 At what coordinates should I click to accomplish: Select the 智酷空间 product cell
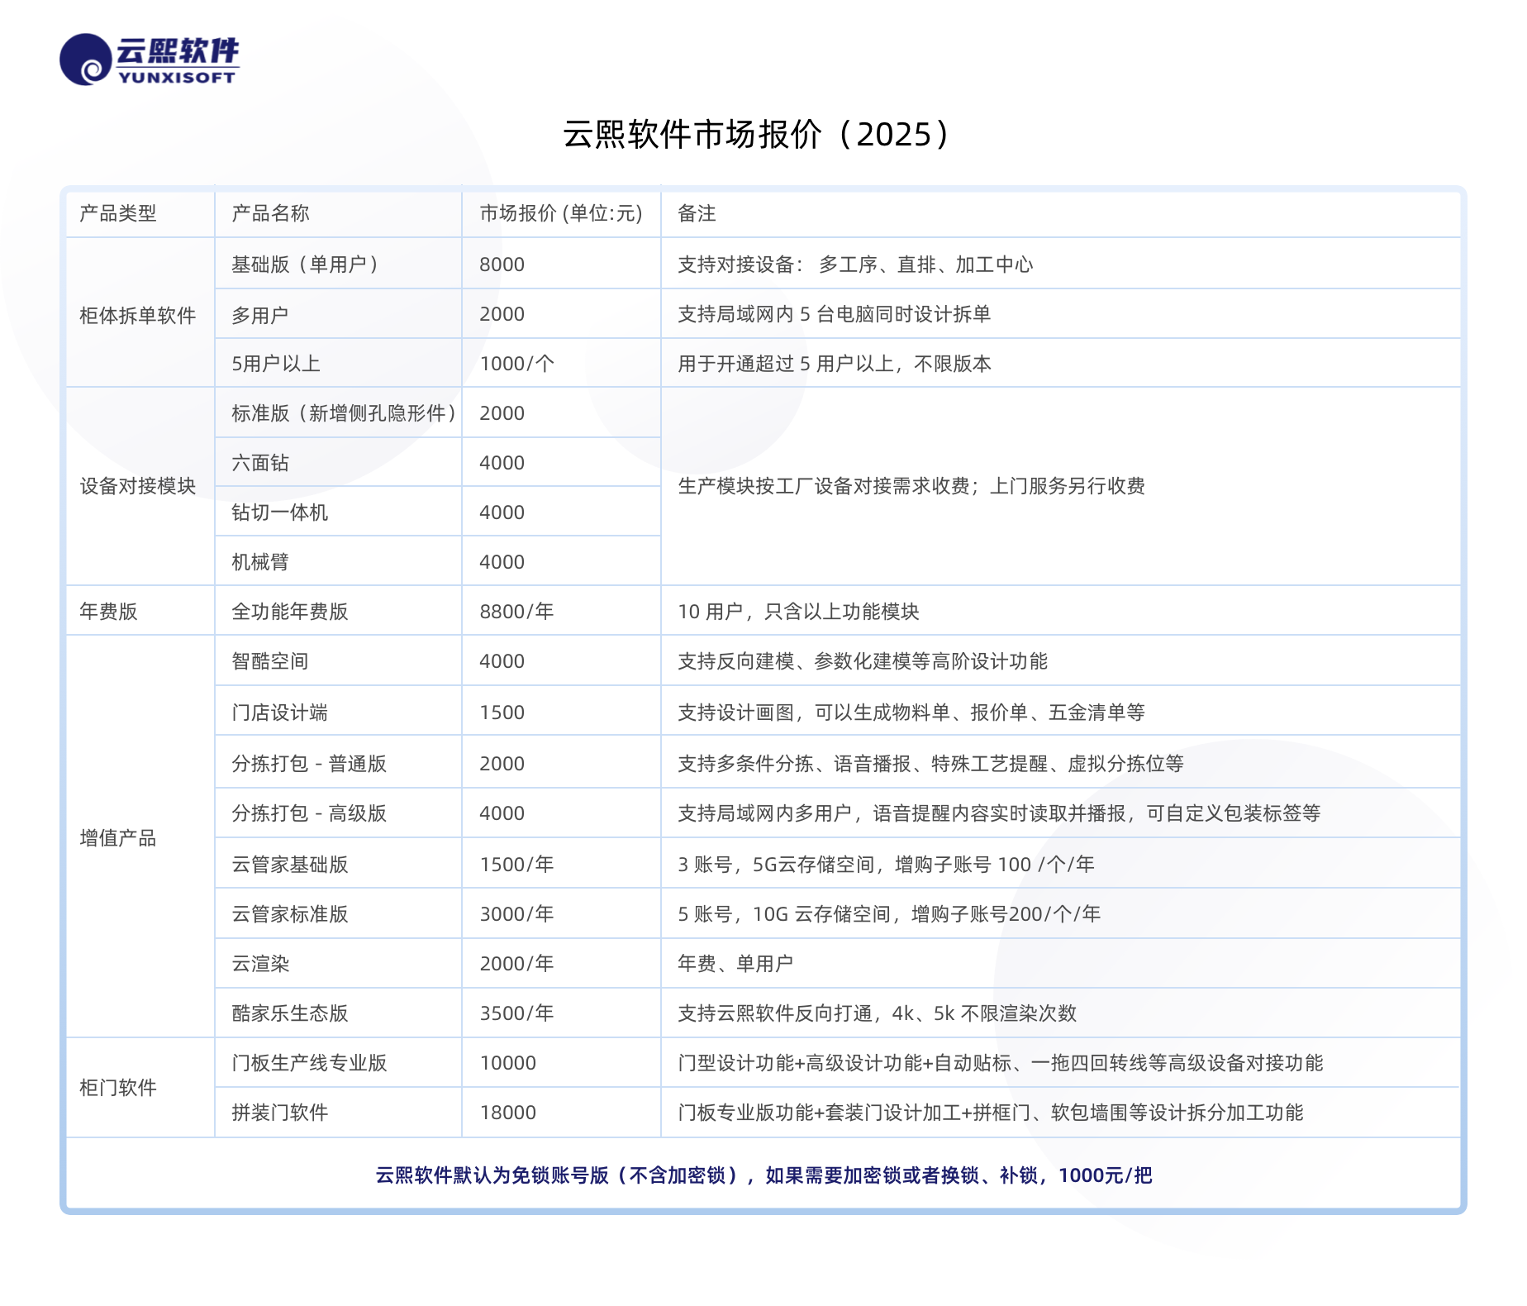(270, 661)
